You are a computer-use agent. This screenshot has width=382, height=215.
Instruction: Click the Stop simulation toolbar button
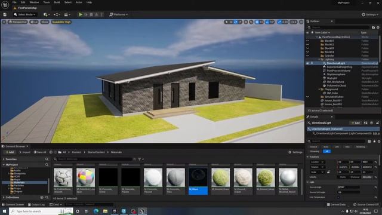pos(91,14)
